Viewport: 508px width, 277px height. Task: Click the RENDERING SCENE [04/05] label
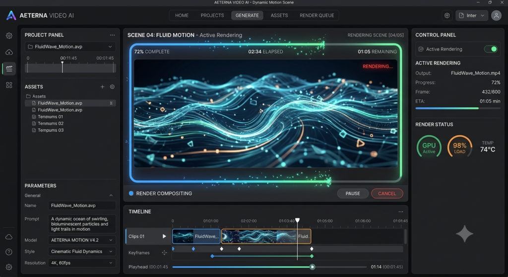376,35
